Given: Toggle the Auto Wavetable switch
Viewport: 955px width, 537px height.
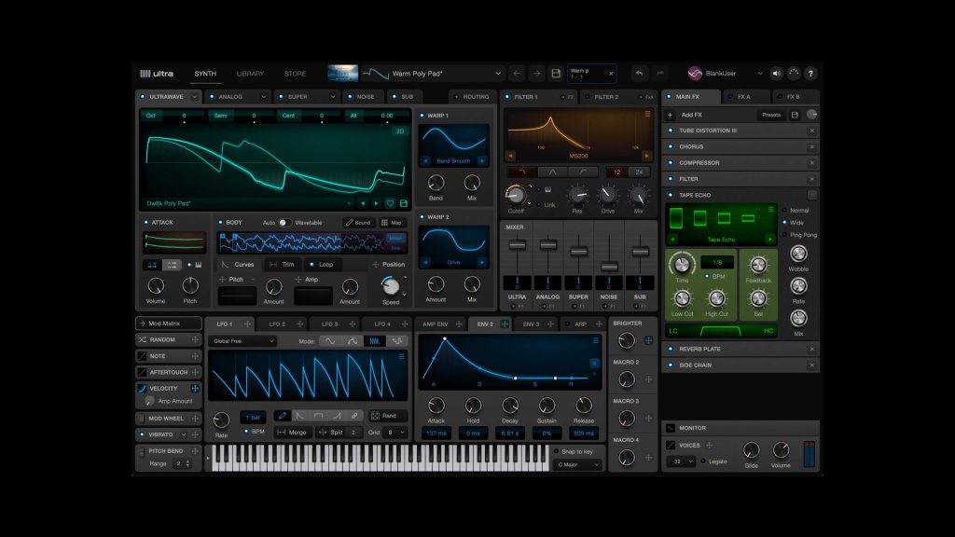Looking at the screenshot, I should coord(284,223).
